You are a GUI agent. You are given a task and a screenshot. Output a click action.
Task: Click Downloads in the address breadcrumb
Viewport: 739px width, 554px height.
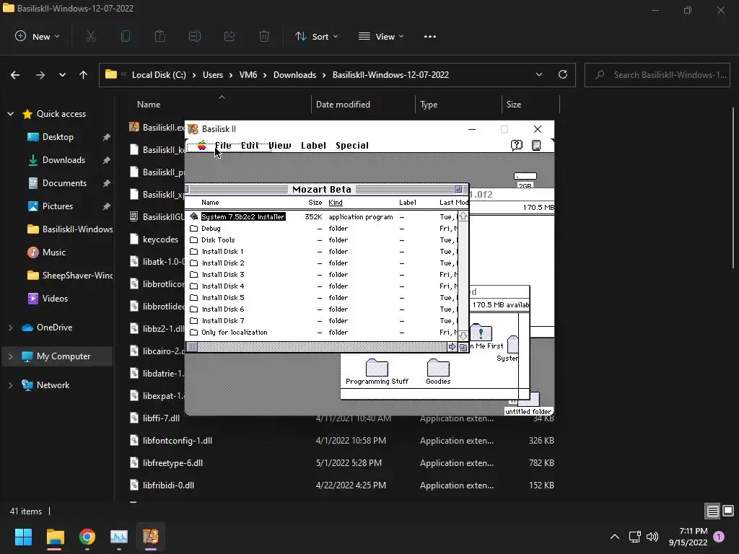coord(294,75)
